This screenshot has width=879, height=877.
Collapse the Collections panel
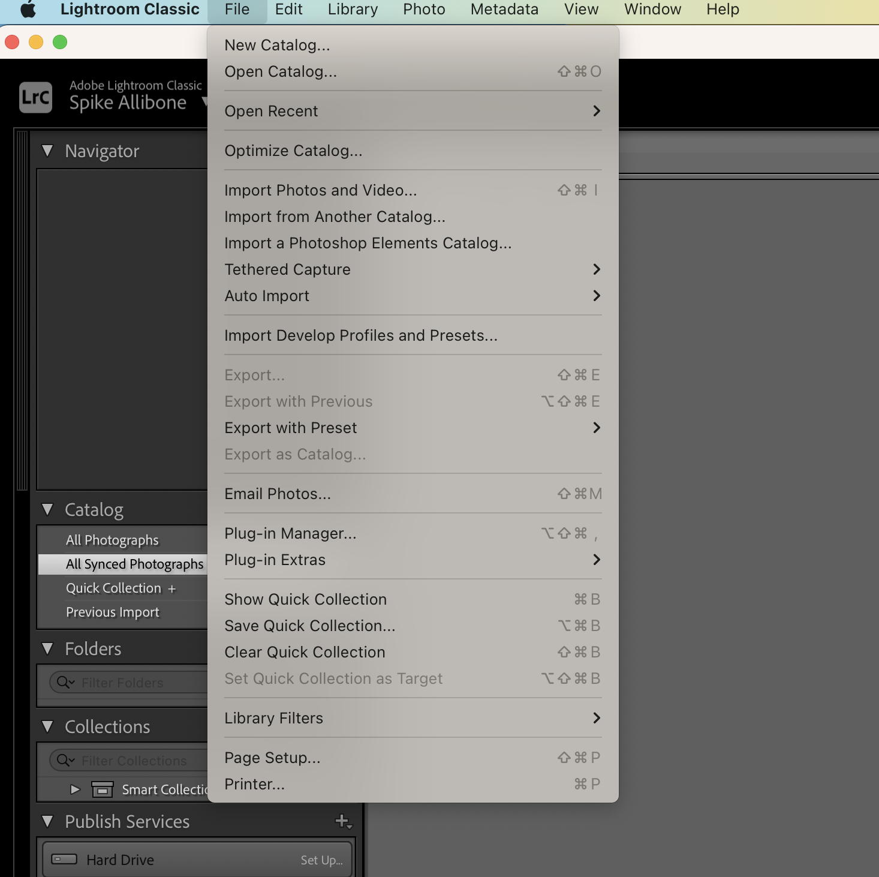(48, 726)
